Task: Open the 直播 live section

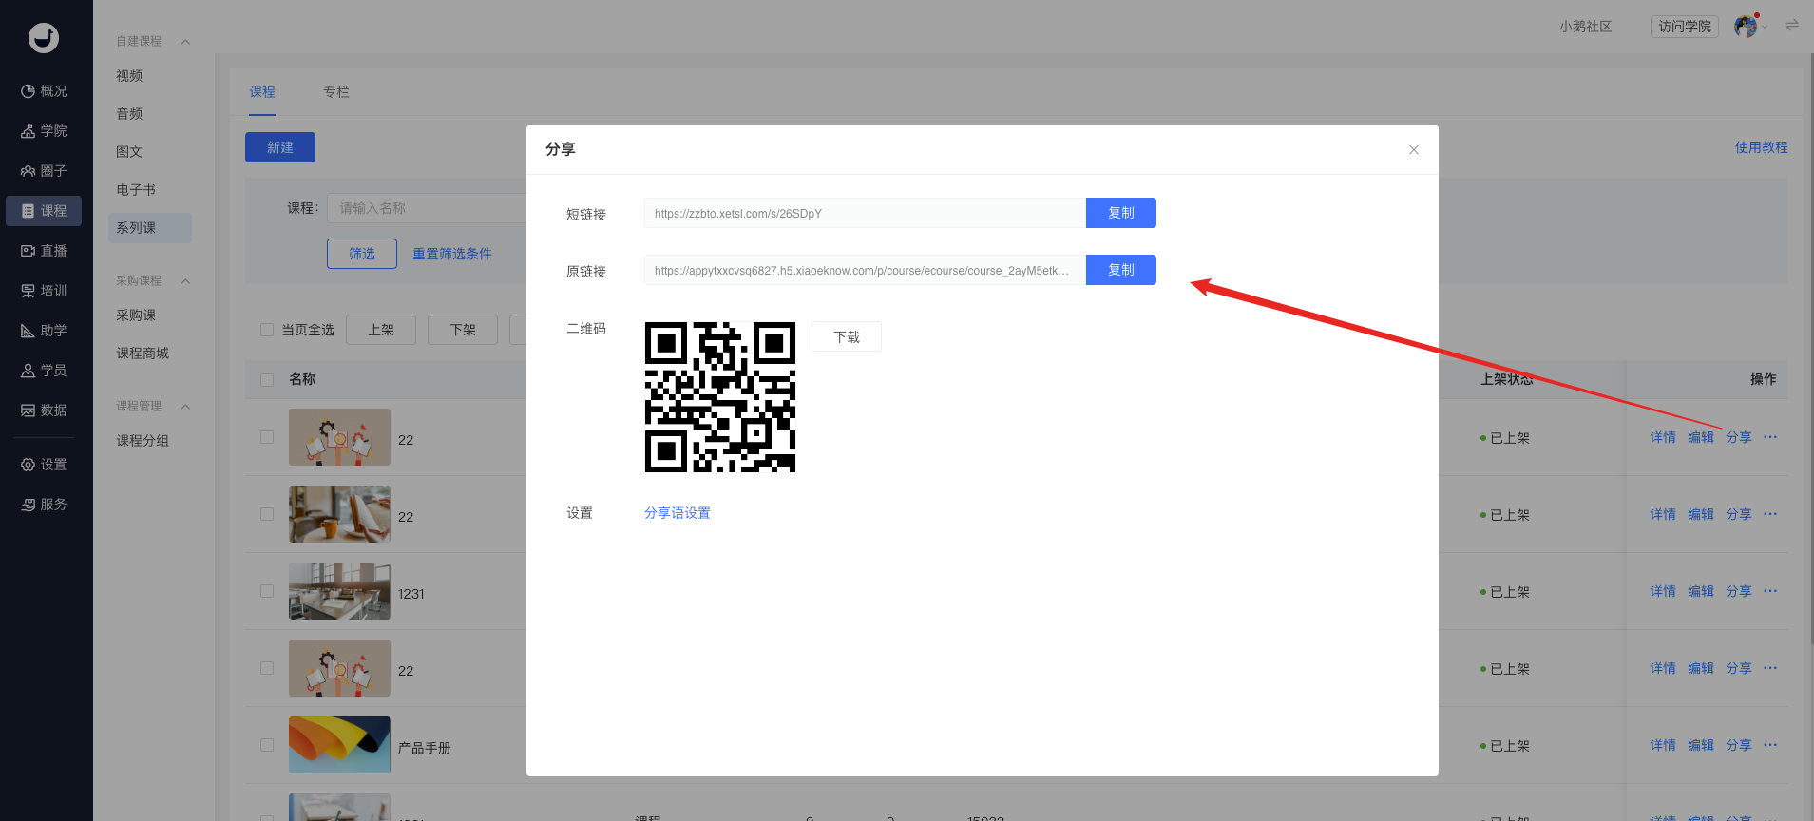Action: pyautogui.click(x=45, y=251)
